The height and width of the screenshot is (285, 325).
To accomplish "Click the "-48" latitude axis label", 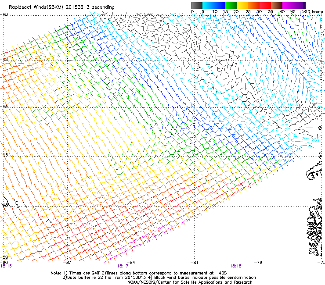I will [4, 205].
